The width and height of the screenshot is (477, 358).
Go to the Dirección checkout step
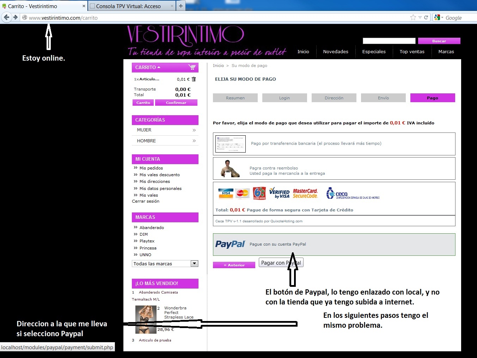tap(334, 98)
